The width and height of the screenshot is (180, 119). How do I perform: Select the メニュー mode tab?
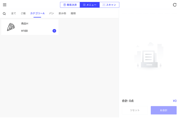coord(90,5)
